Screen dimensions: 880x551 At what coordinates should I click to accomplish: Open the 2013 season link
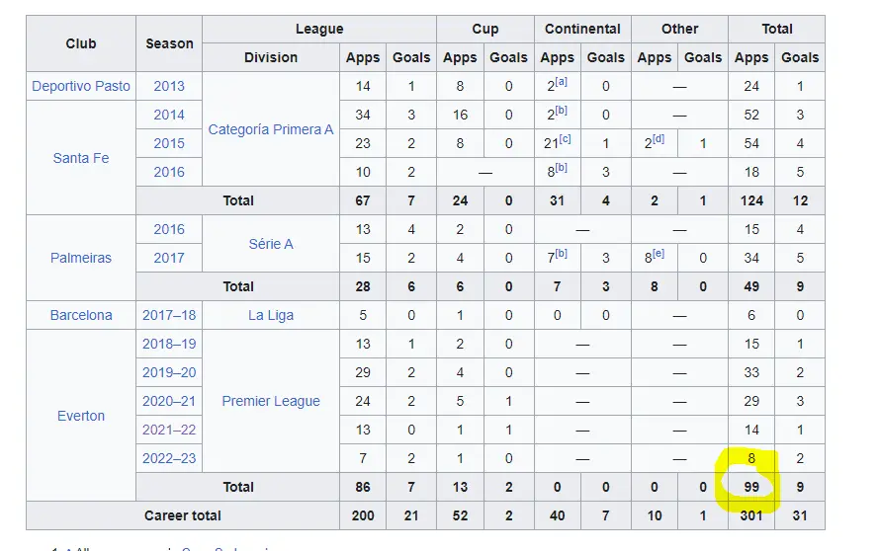click(169, 86)
